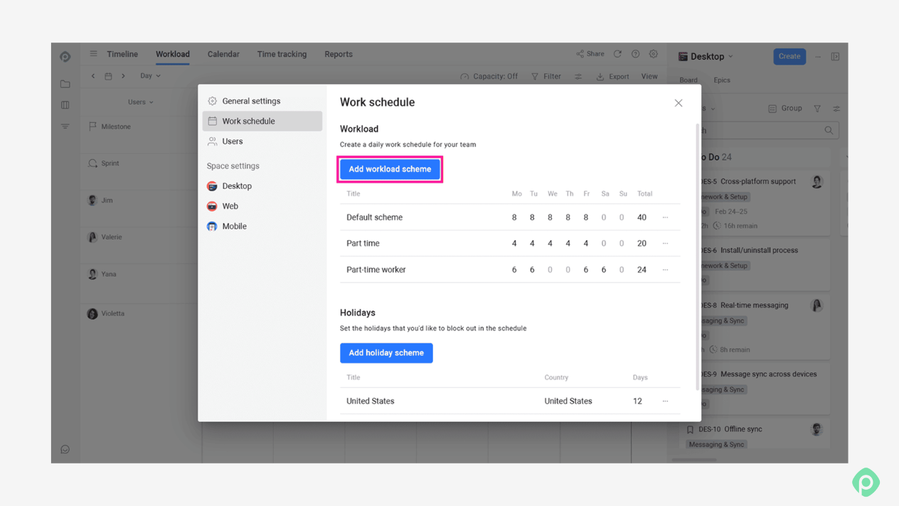Click the refresh icon in top toolbar
Screen dimensions: 899x506
[617, 54]
